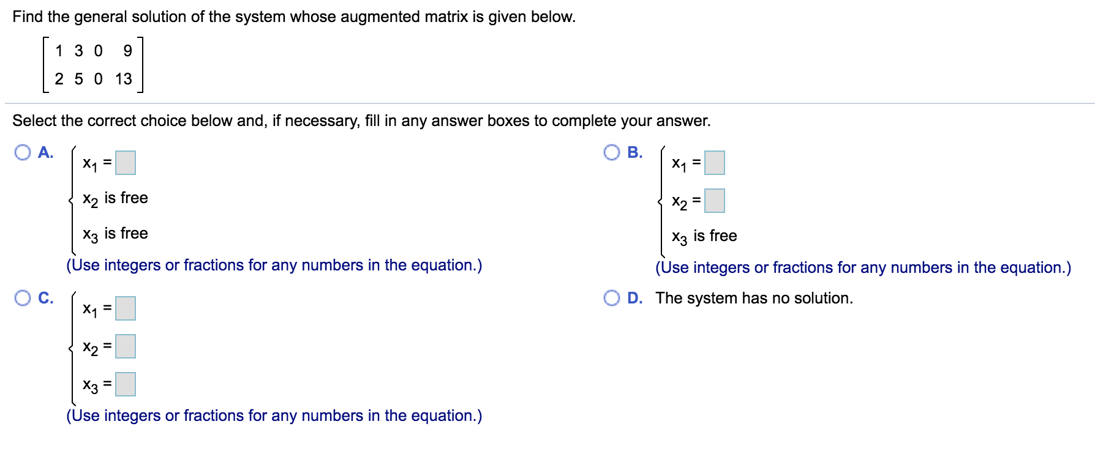Select radio button for choice A
Screen dimensions: 1095x476
(x=23, y=153)
